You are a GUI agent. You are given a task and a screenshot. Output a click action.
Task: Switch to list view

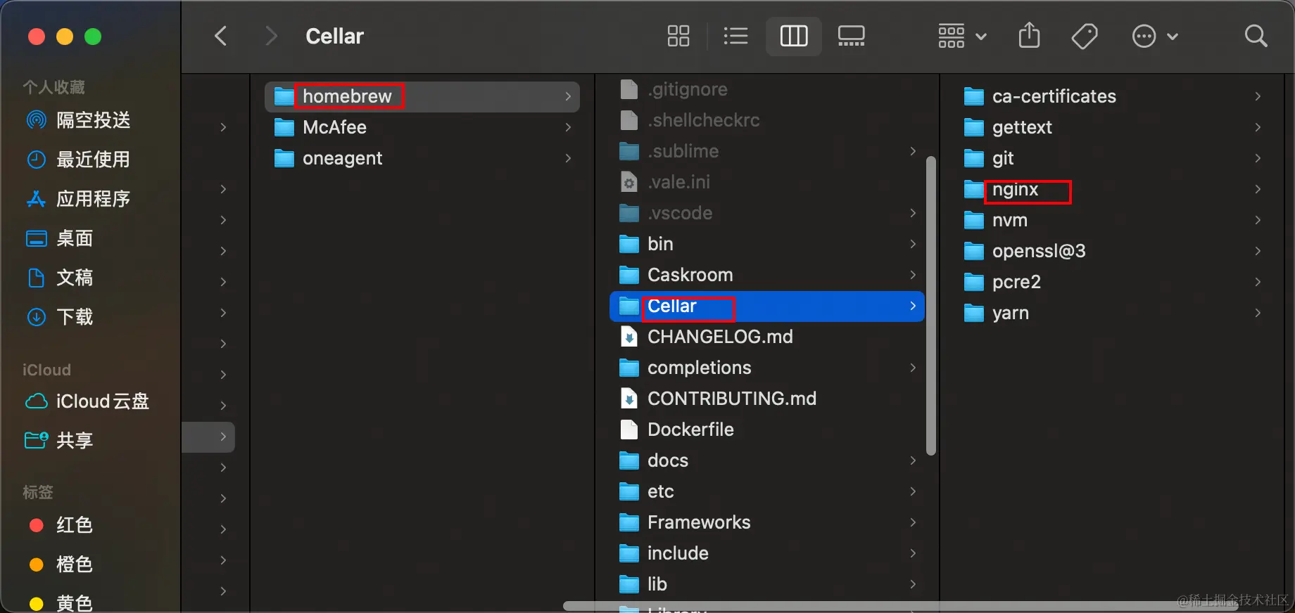[x=735, y=36]
